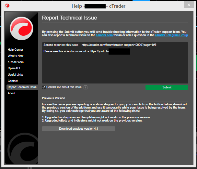The height and width of the screenshot is (169, 197).
Task: Click the 'Previous Version' heading
Action: coord(53,98)
